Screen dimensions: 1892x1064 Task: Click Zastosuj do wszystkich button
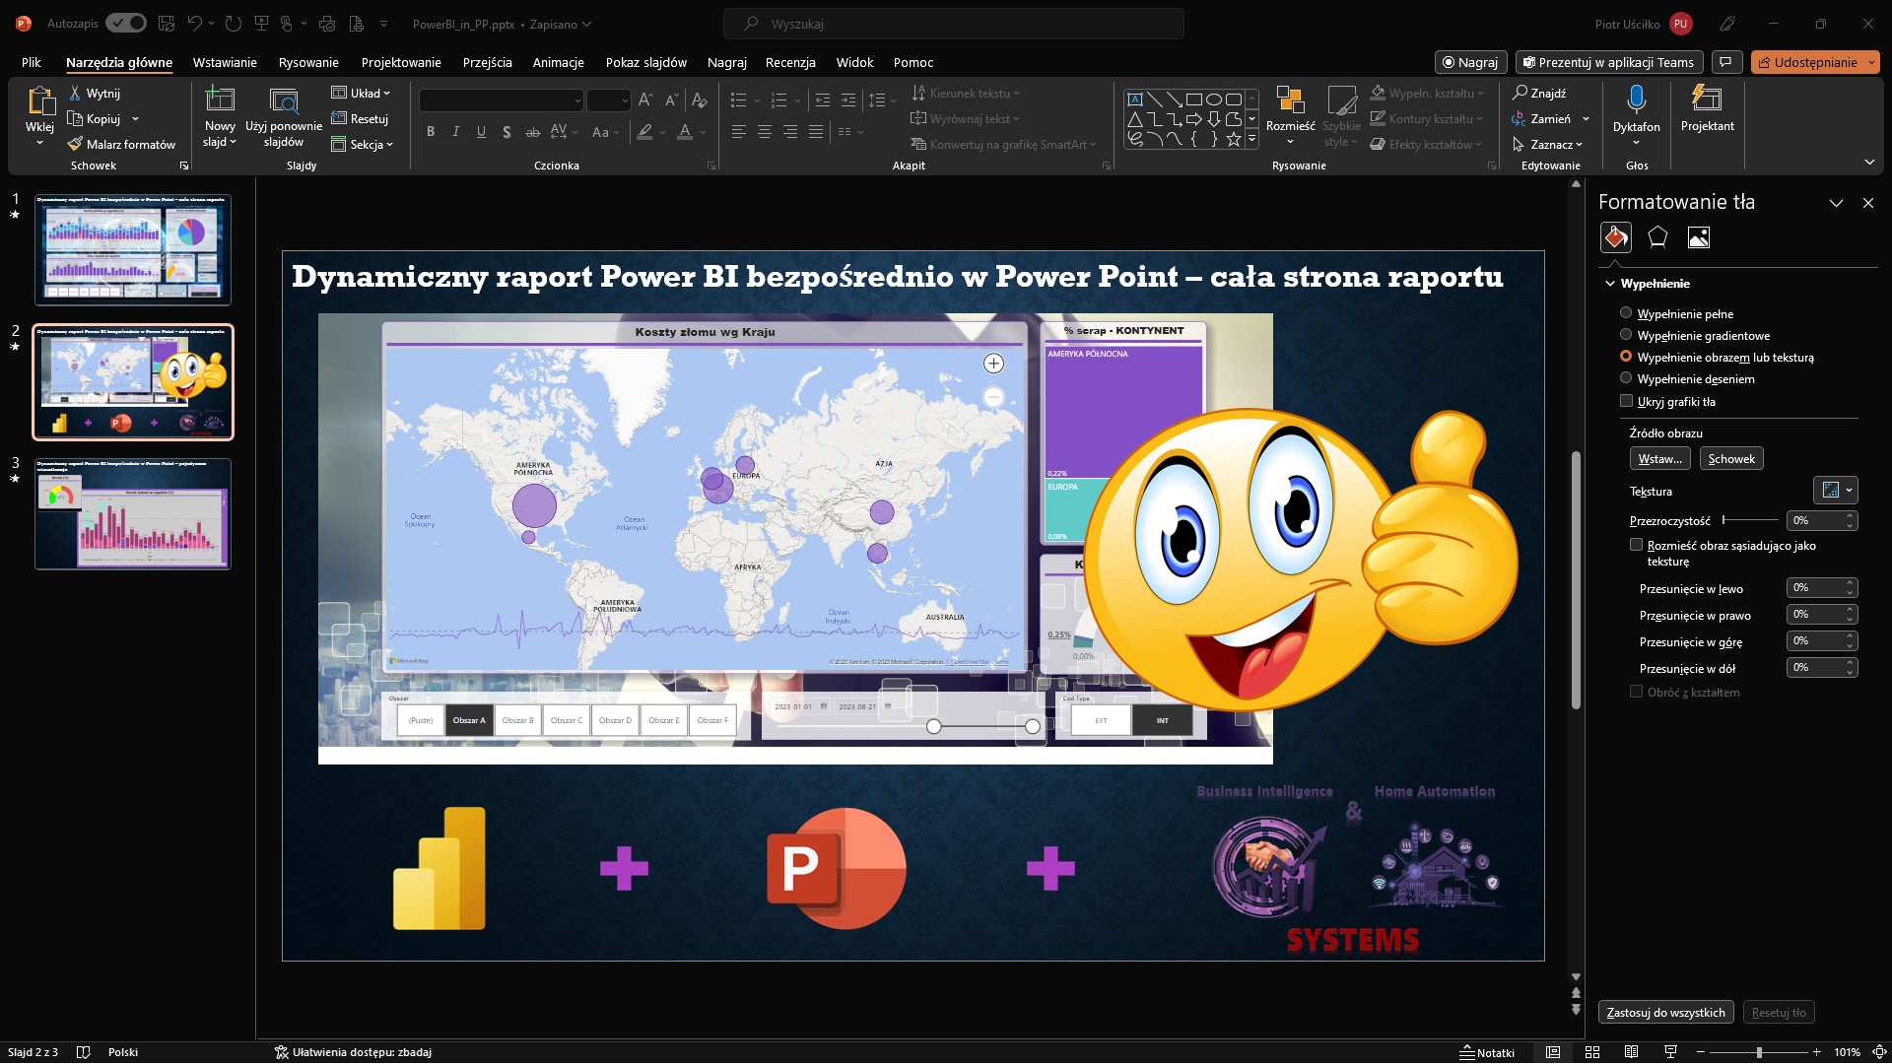1665,1013
